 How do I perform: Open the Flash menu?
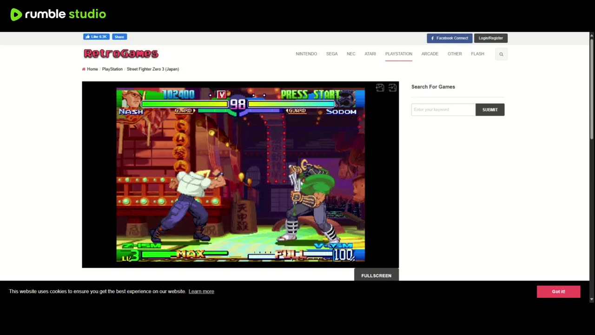(477, 54)
